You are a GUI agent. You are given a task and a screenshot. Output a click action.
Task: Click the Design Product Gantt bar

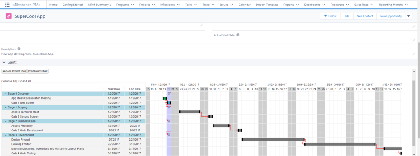click(273, 139)
